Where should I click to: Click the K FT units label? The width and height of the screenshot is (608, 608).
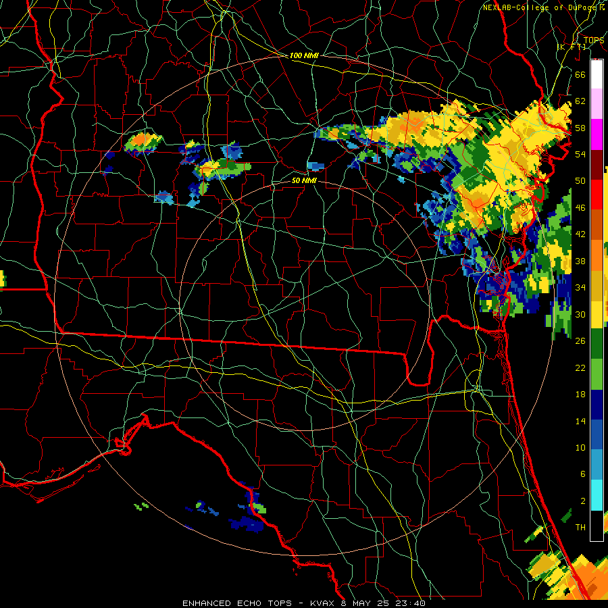point(571,47)
